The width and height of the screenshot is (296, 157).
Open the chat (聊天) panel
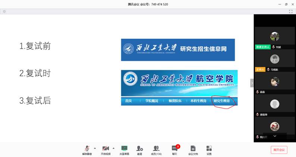point(174,150)
